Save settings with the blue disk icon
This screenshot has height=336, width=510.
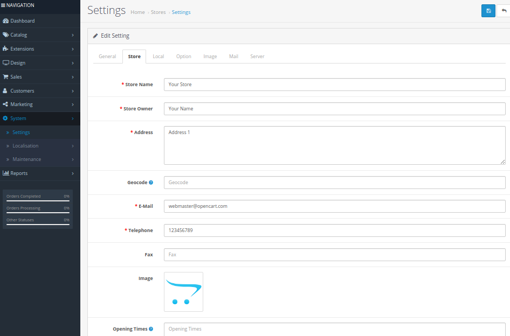click(x=488, y=10)
